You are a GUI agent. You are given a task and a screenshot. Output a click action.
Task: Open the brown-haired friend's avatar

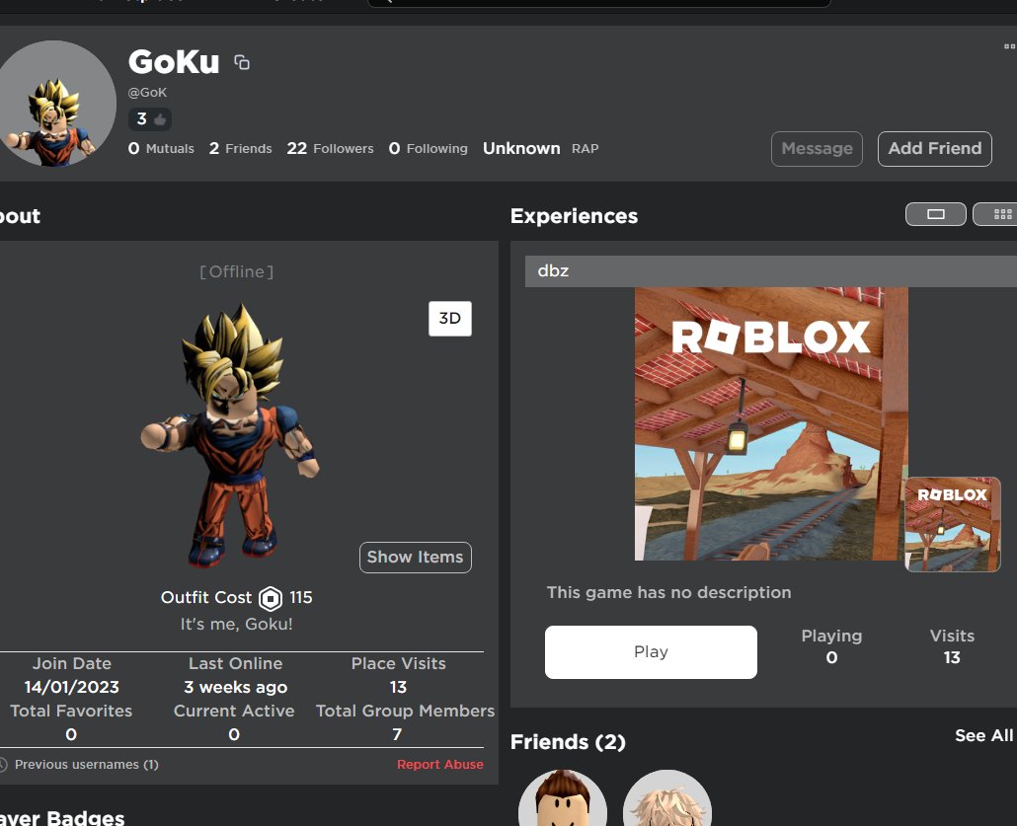pyautogui.click(x=563, y=798)
